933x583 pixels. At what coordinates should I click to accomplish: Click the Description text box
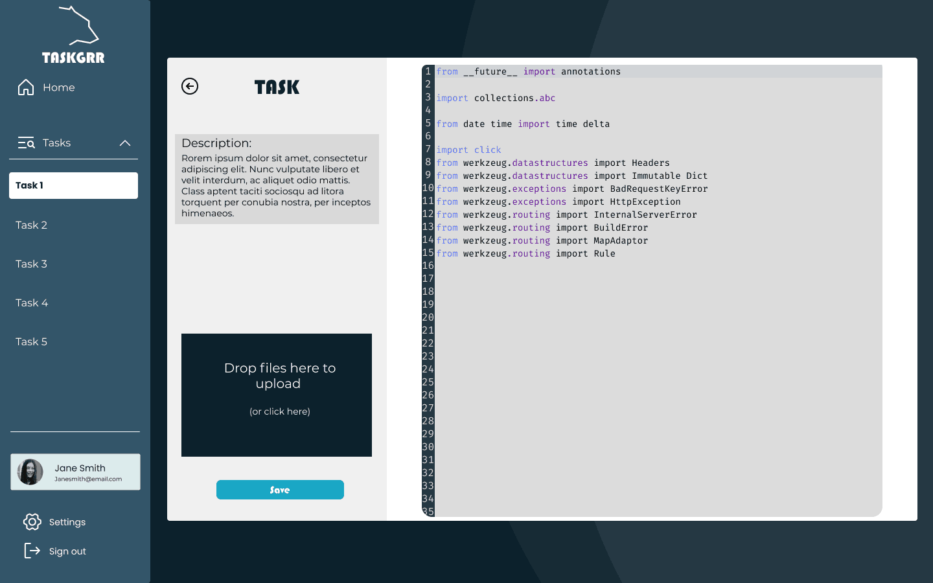click(277, 179)
